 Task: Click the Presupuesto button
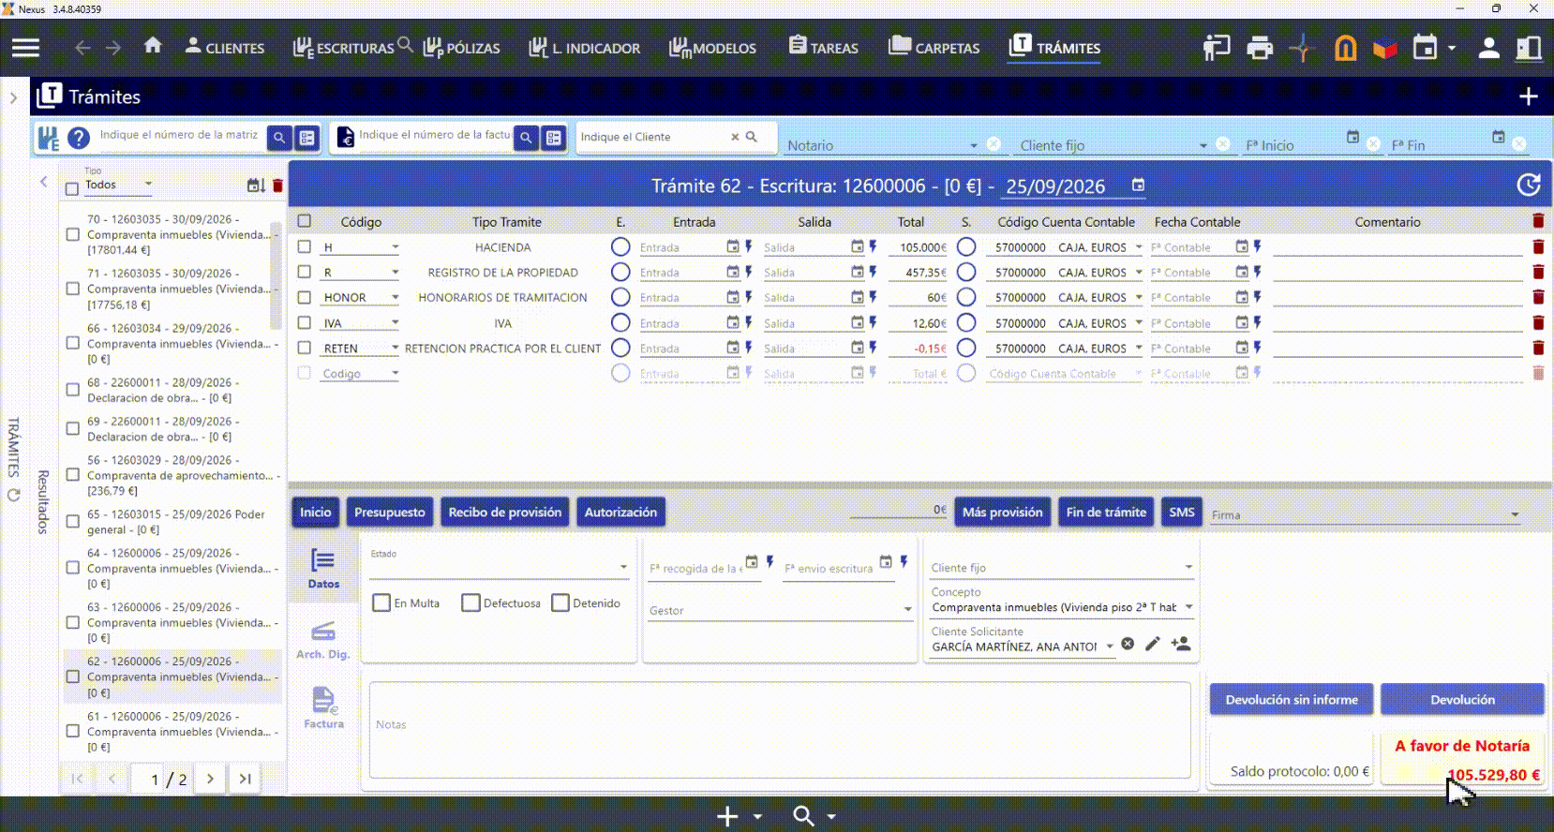[390, 513]
